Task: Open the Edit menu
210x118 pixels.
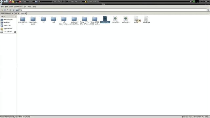Action: pyautogui.click(x=7, y=7)
